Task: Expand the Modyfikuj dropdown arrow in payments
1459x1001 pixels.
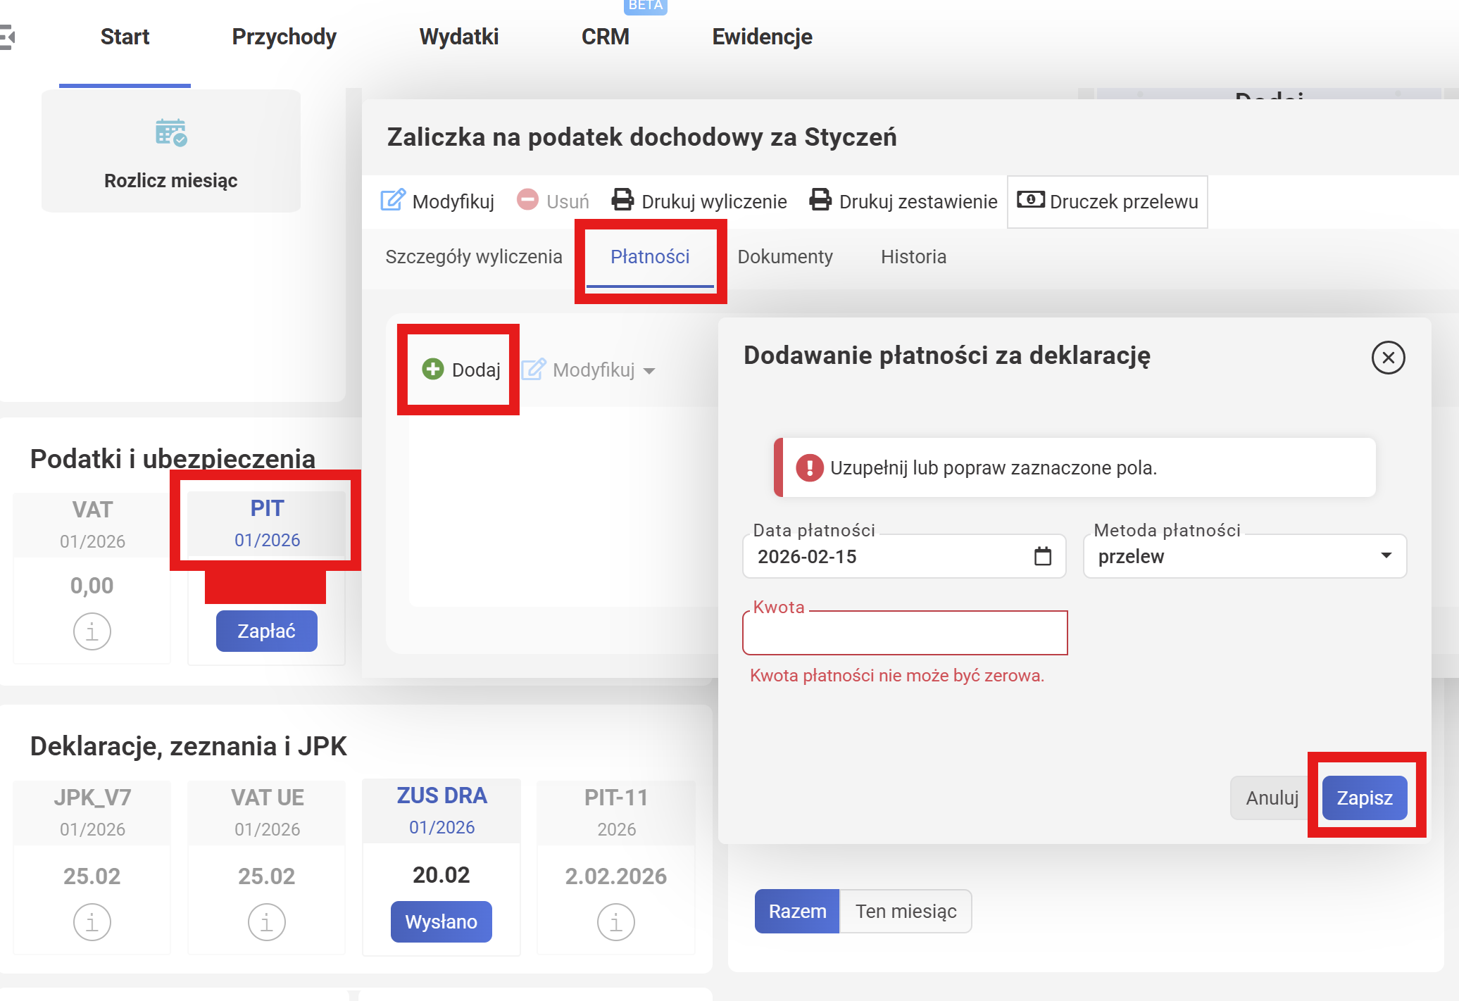Action: 649,371
